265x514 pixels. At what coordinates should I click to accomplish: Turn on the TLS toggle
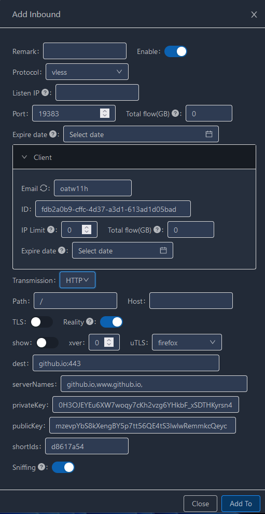pyautogui.click(x=41, y=322)
